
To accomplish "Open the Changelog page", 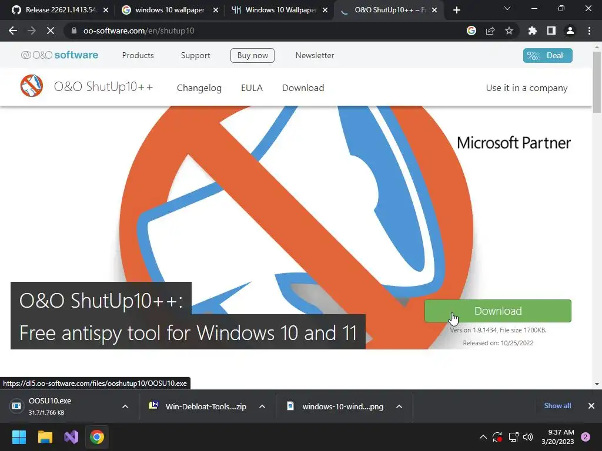I will pos(199,88).
